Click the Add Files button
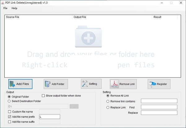This screenshot has height=128, width=186. coord(20,84)
